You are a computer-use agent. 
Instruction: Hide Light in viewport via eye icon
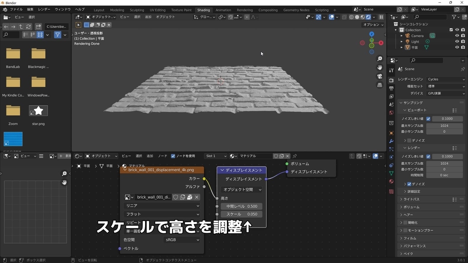pyautogui.click(x=457, y=42)
